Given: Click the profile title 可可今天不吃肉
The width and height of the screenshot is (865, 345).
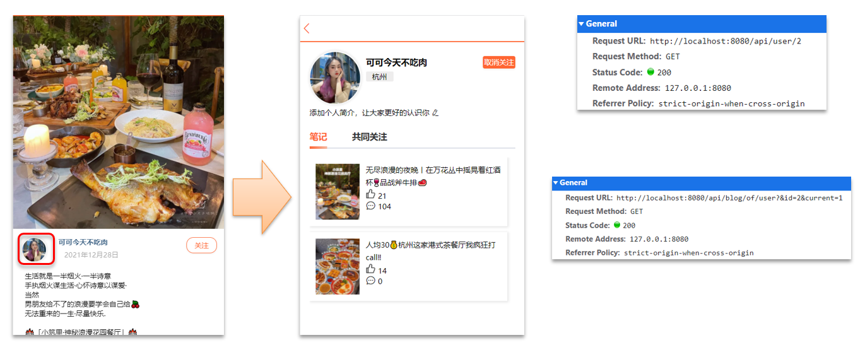Looking at the screenshot, I should click(x=396, y=62).
